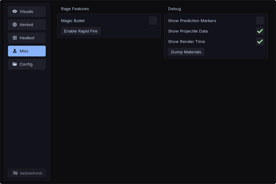Screen dimensions: 276x184
Task: Open the Config tab
Action: coord(26,64)
